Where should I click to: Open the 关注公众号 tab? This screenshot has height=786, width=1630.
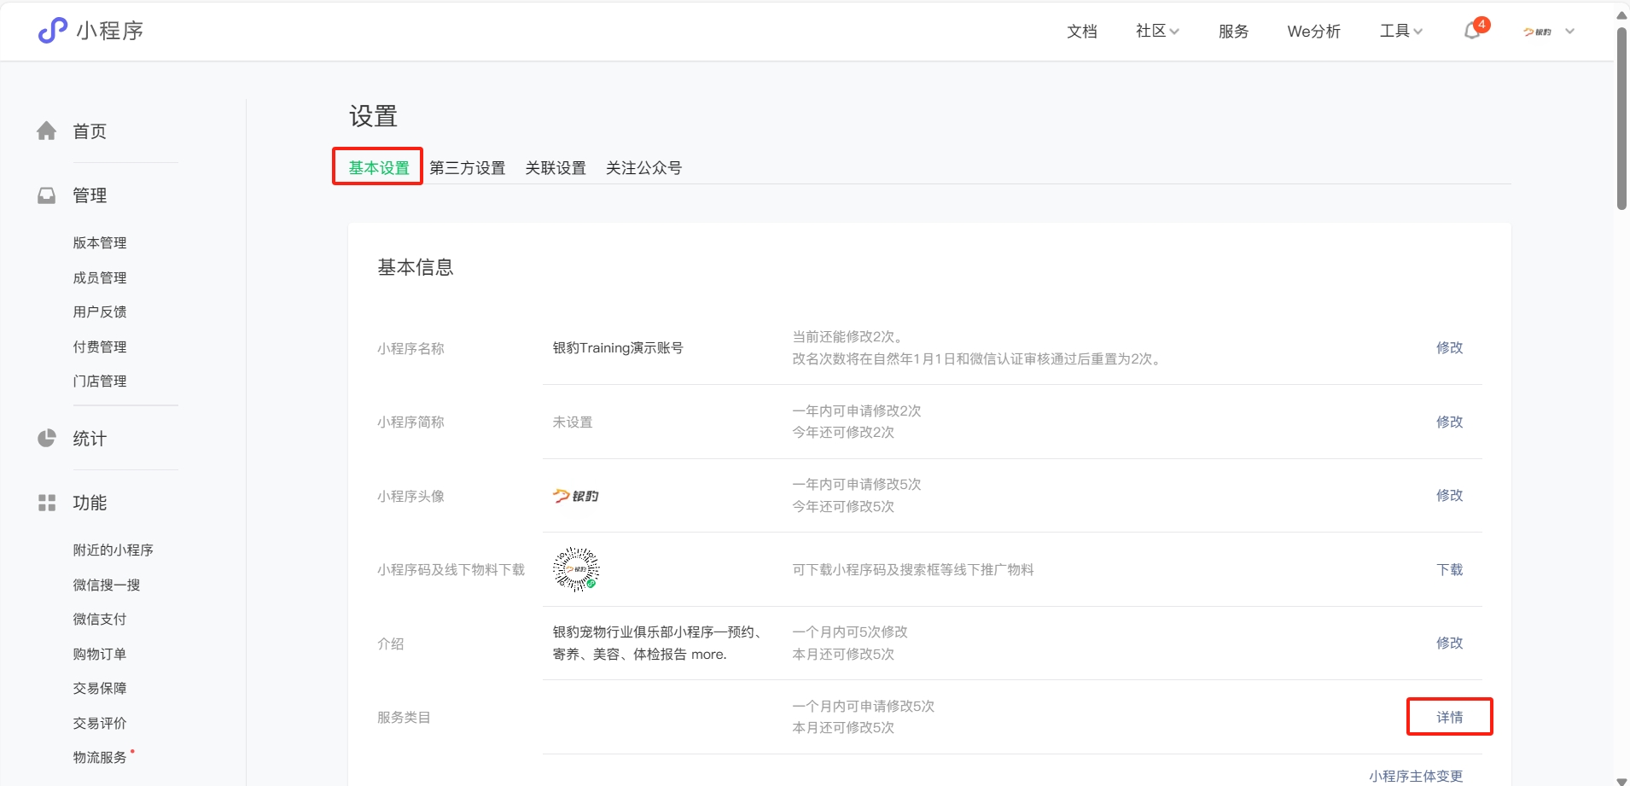pyautogui.click(x=643, y=168)
